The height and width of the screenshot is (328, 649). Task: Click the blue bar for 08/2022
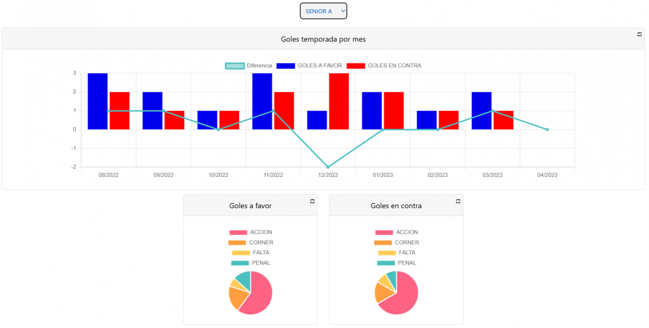(98, 101)
